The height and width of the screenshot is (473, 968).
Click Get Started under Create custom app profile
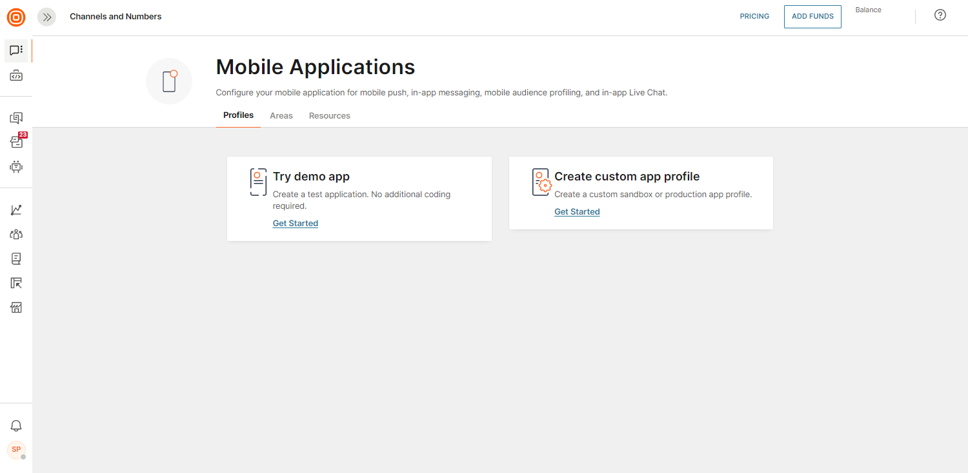point(577,212)
